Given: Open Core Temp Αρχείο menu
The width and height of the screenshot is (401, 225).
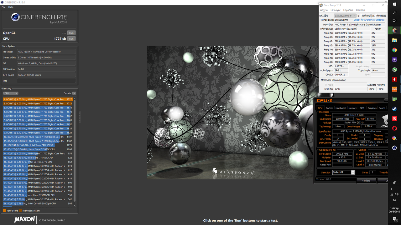Looking at the screenshot, I should [324, 10].
